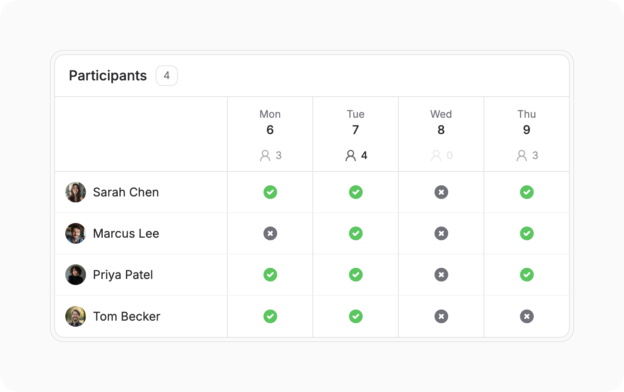Select the Thu 9 column header
The image size is (624, 392).
point(527,134)
